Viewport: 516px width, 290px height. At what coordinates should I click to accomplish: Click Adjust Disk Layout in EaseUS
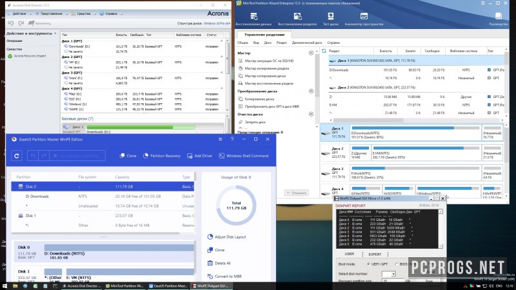pyautogui.click(x=227, y=237)
